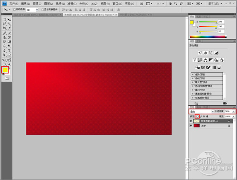This screenshot has width=237, height=180.
Task: Add Posterize adjustment
Action: 203,68
